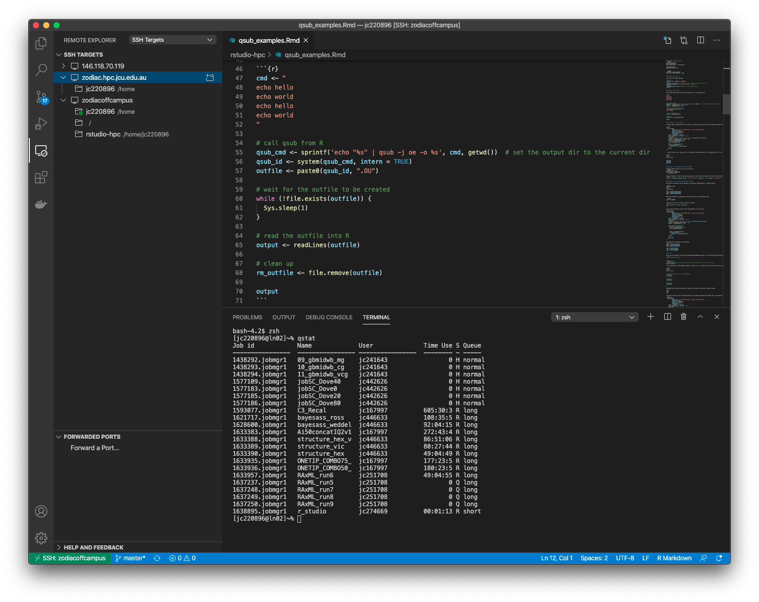Click qsub_examples.Rmd in the breadcrumb
The width and height of the screenshot is (759, 602).
click(315, 55)
